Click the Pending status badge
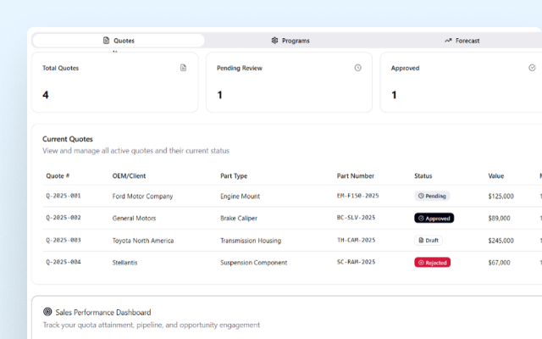Image resolution: width=542 pixels, height=339 pixels. coord(432,196)
